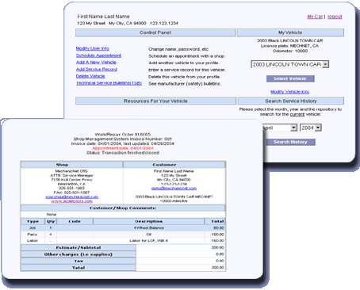
Task: Click the customer email address link
Action: pyautogui.click(x=174, y=188)
